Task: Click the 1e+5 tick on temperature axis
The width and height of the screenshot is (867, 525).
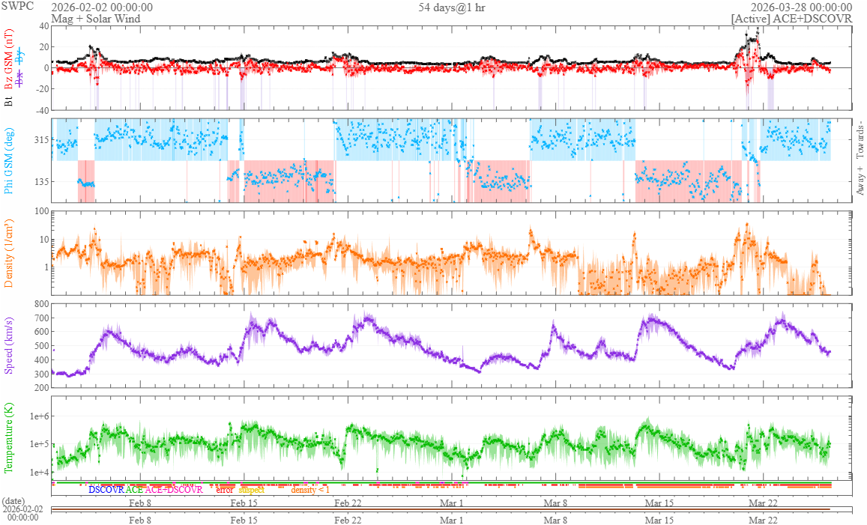Action: [39, 444]
